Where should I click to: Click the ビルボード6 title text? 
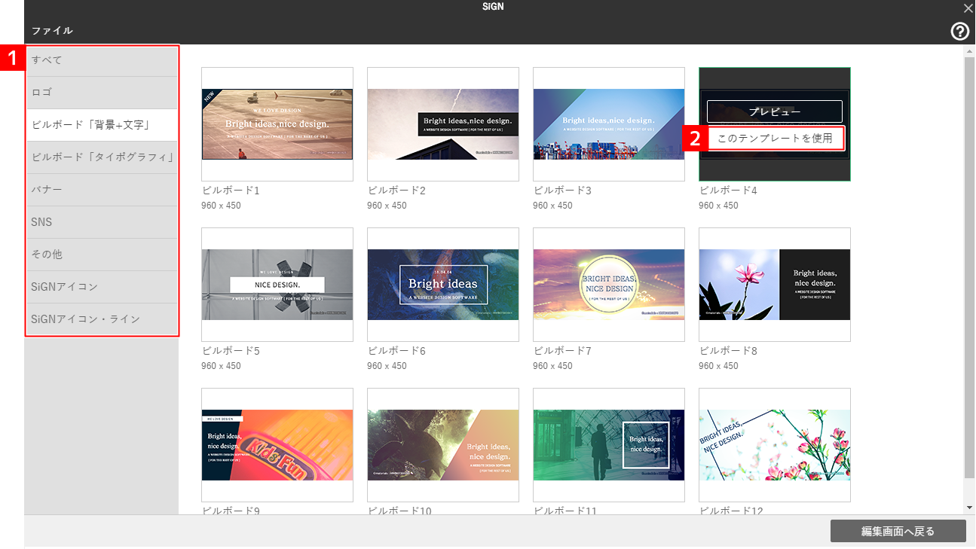point(396,351)
